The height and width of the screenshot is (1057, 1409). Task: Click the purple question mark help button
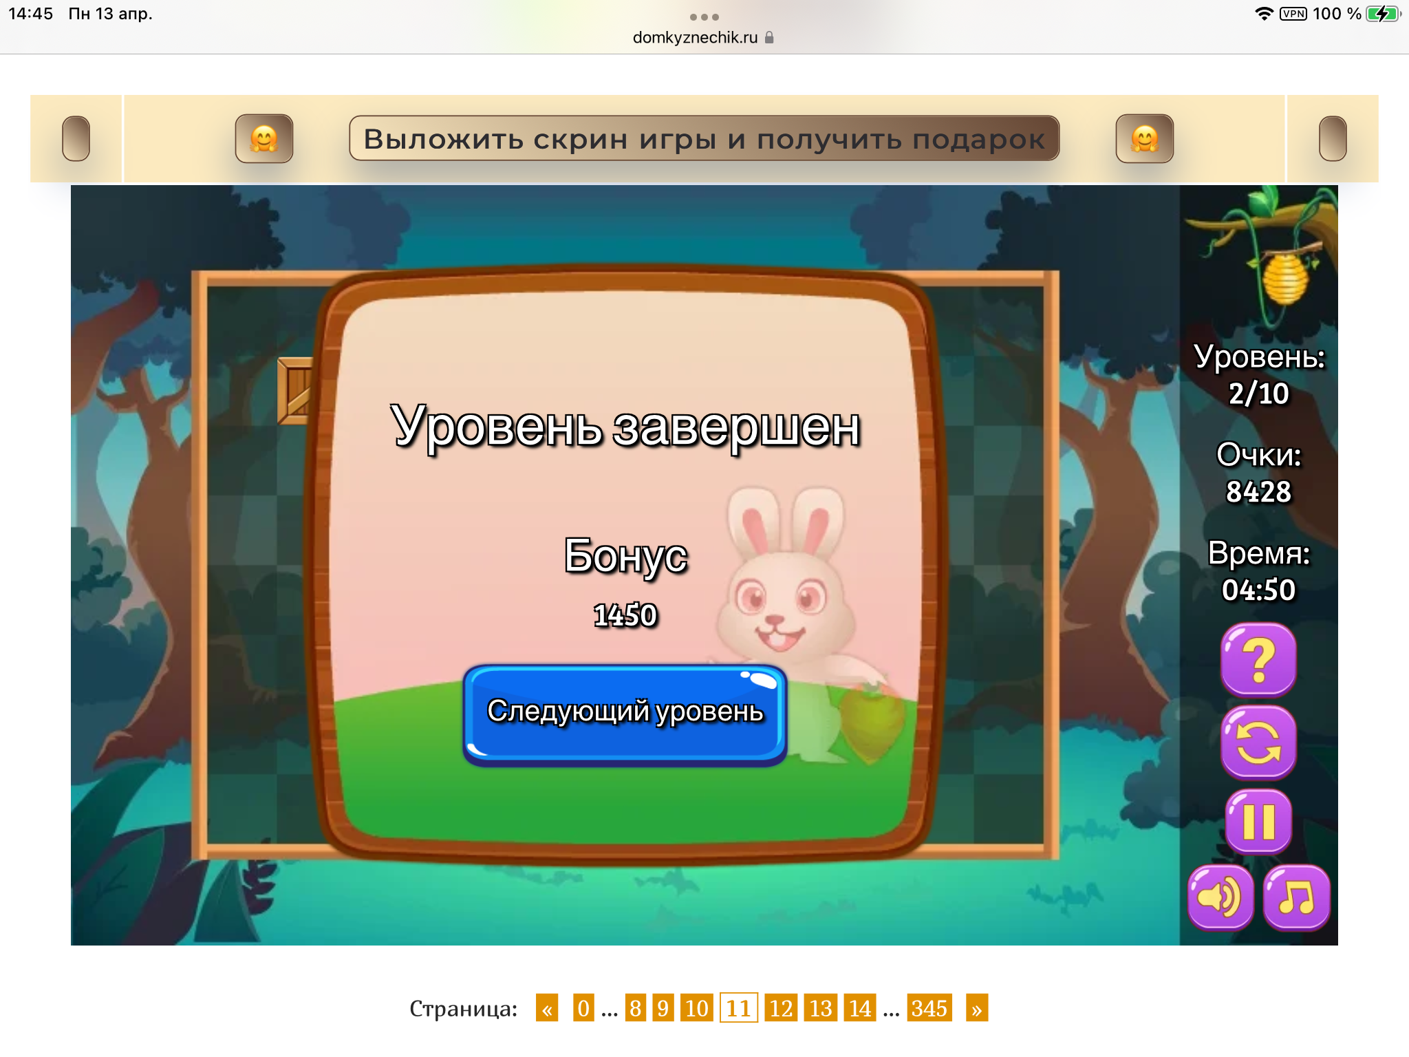coord(1258,660)
